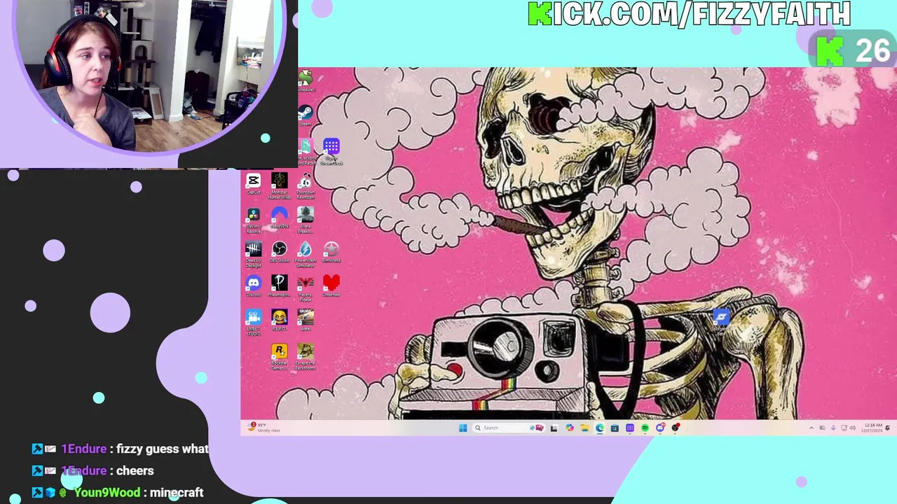Click the OBS icon on the taskbar
The image size is (897, 504).
[676, 428]
